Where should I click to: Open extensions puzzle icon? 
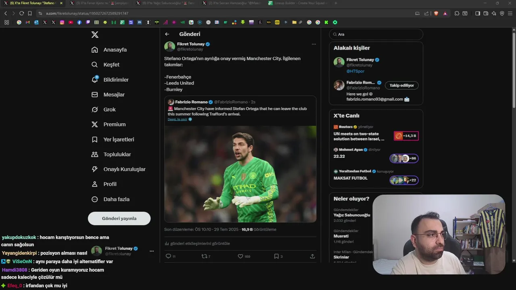click(x=457, y=13)
